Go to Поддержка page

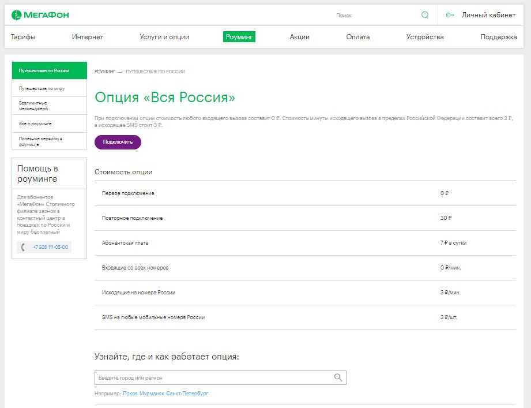(498, 37)
